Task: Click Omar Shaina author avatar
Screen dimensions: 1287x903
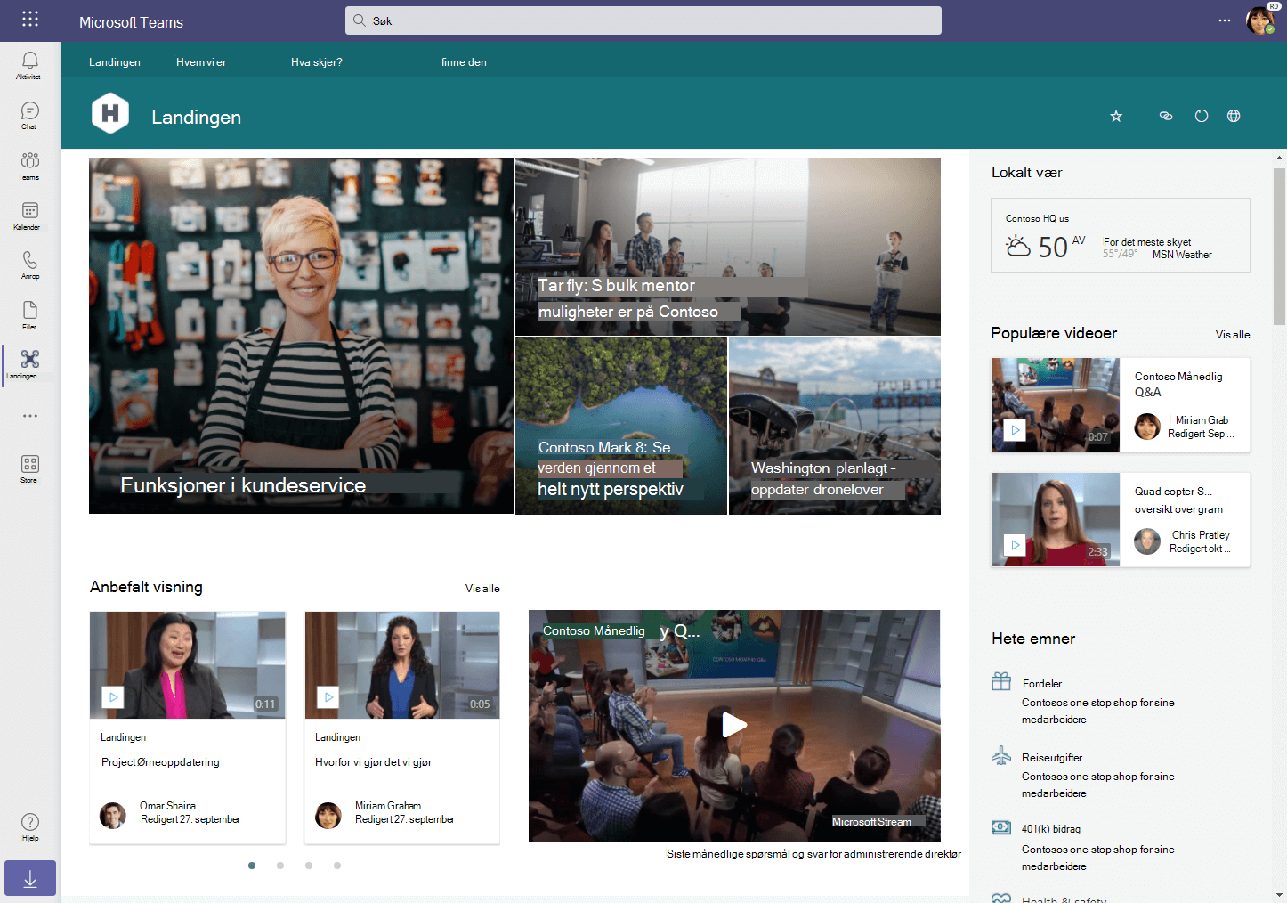Action: 113,815
